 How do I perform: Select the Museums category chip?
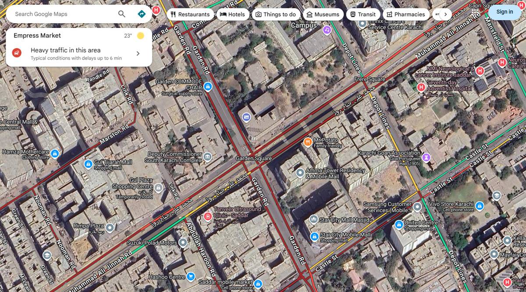(323, 14)
